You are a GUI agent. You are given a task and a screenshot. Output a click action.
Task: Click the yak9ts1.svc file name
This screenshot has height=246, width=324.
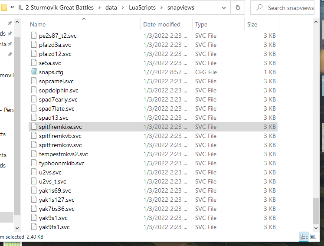pos(54,227)
